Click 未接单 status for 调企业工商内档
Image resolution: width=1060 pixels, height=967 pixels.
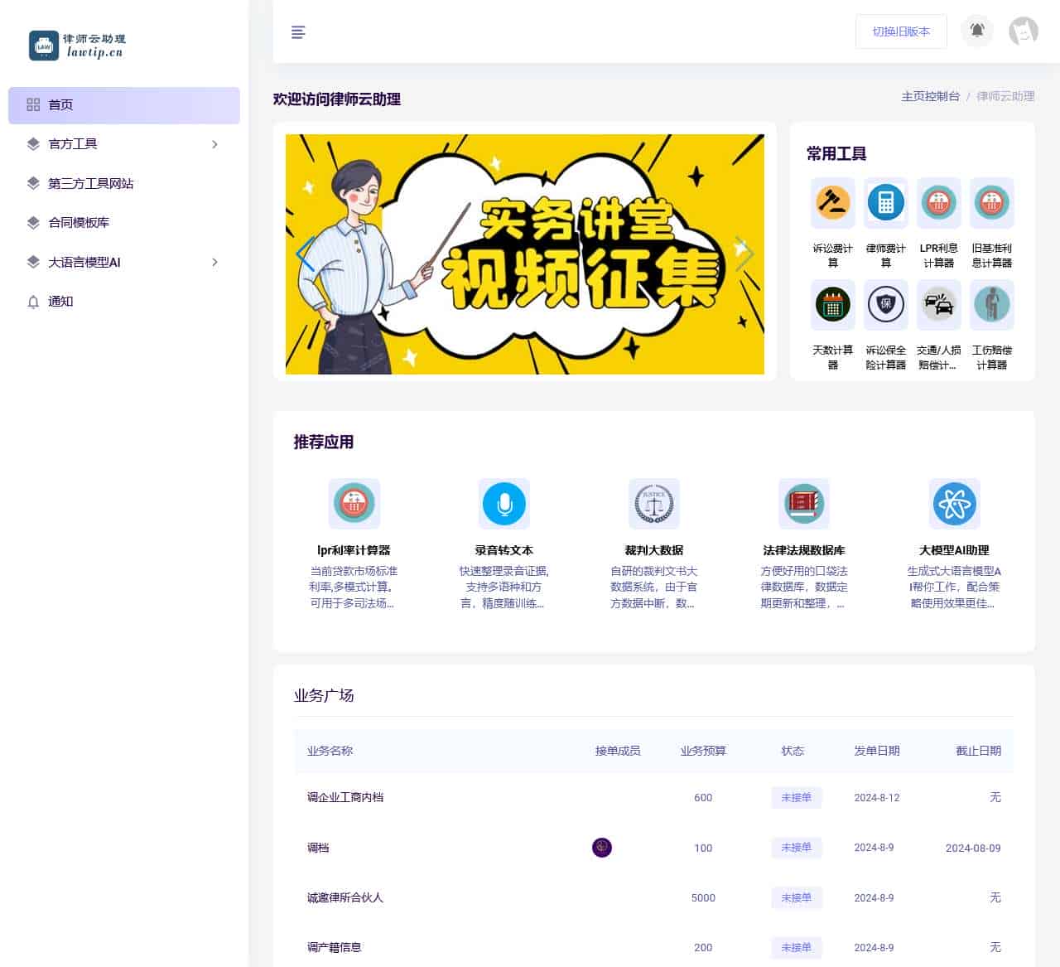pos(797,797)
